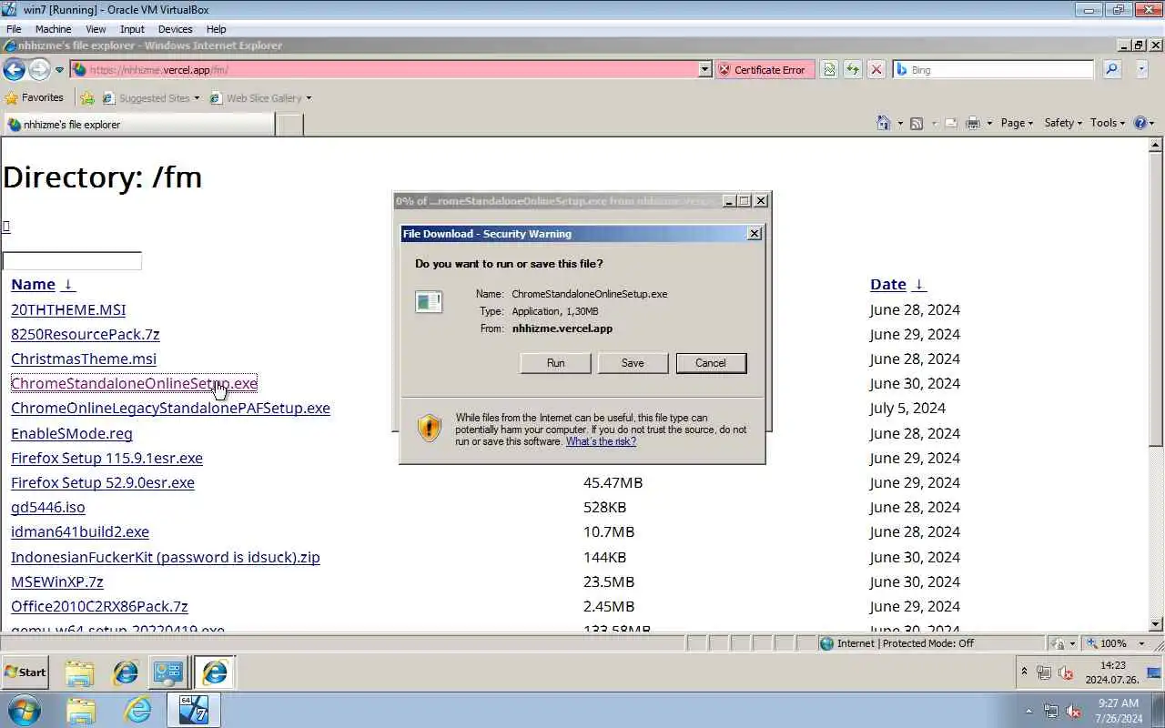
Task: Click the guest Start button
Action: [x=25, y=672]
